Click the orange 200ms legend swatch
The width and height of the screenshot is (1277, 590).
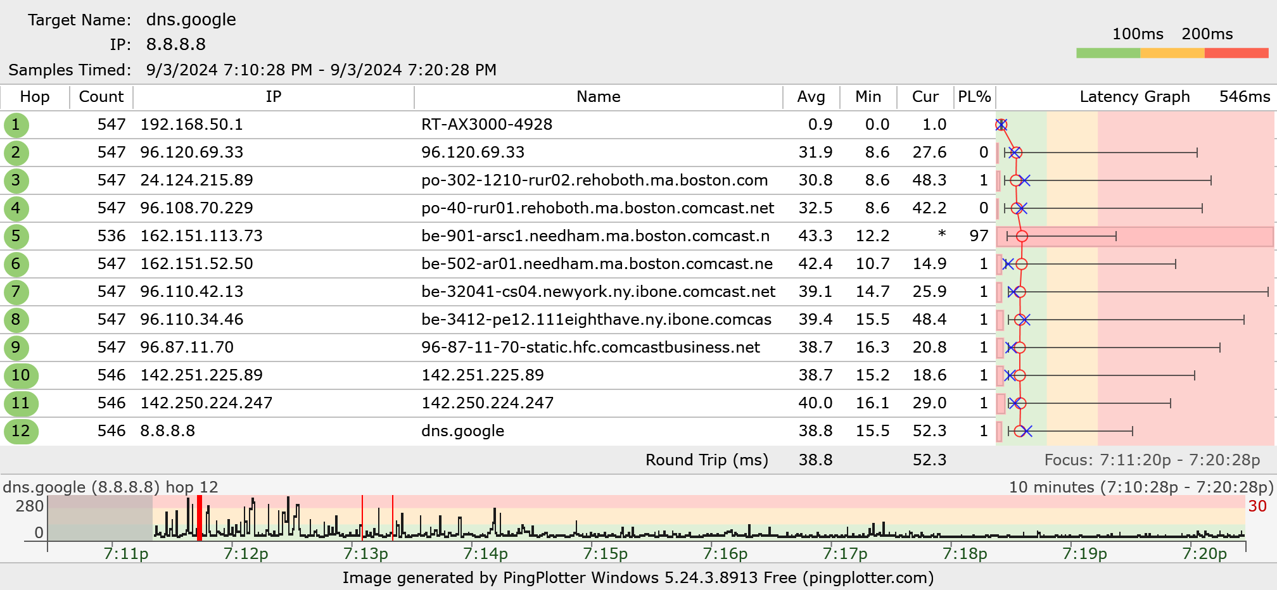tap(1172, 53)
